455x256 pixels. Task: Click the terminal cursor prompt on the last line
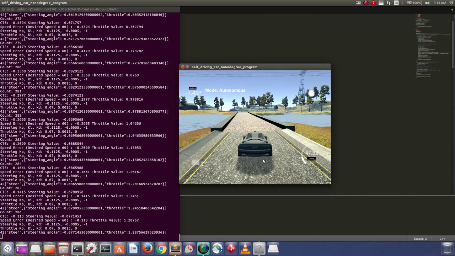click(x=1, y=236)
